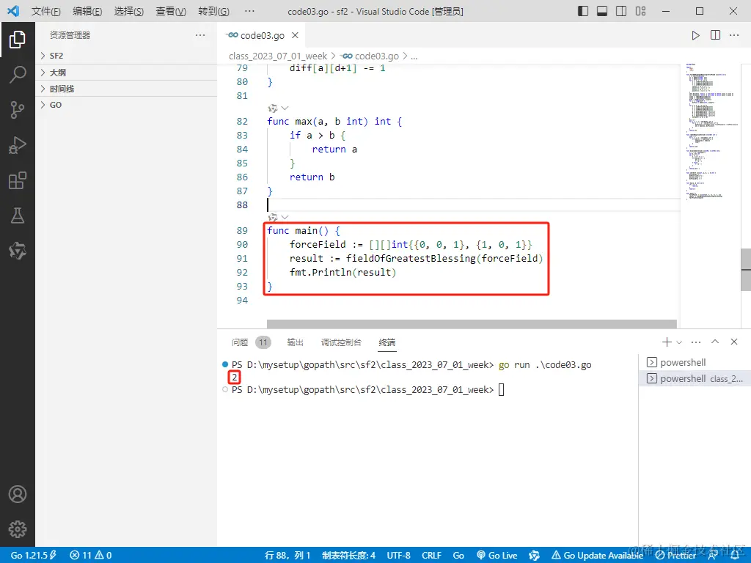Open the Explorer view in activity bar
The height and width of the screenshot is (563, 751).
pos(18,40)
